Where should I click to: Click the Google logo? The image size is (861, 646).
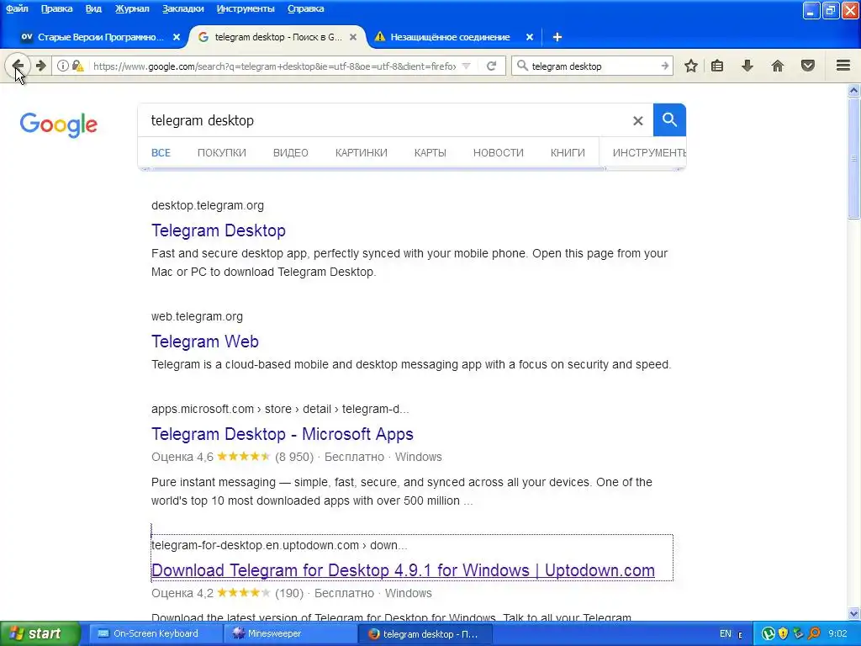pos(59,124)
